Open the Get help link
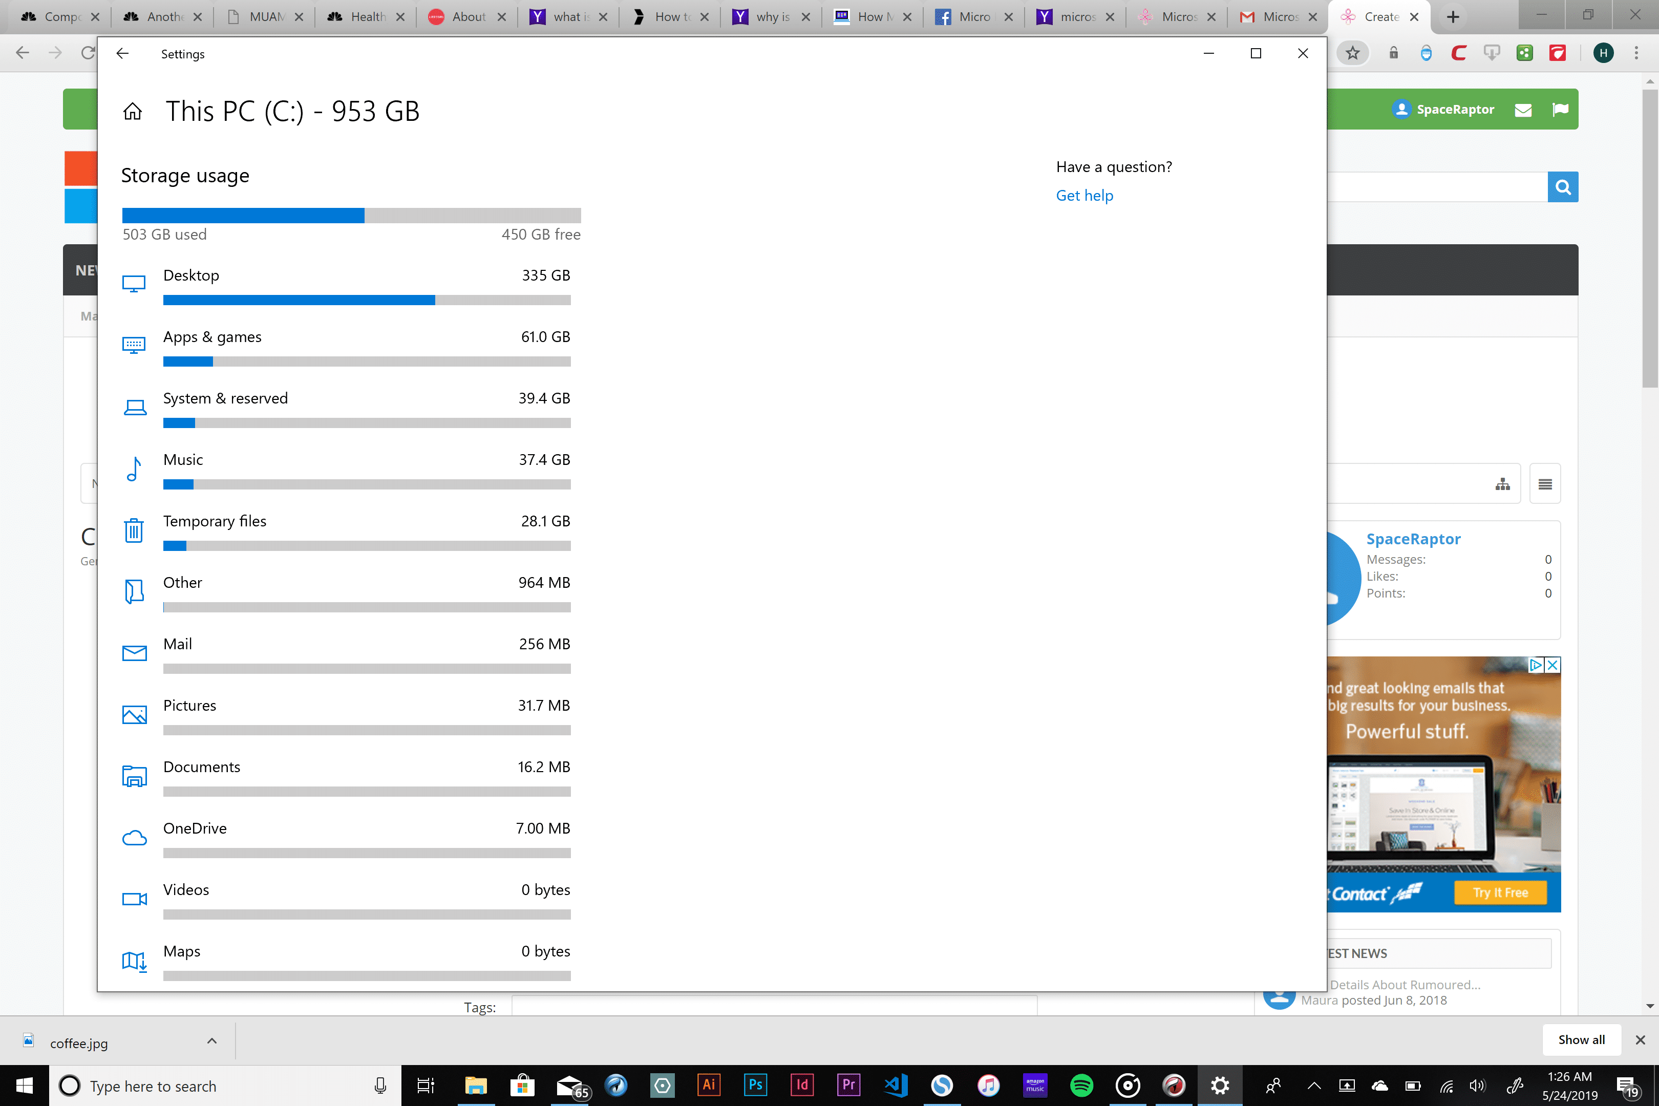Image resolution: width=1659 pixels, height=1106 pixels. tap(1084, 195)
